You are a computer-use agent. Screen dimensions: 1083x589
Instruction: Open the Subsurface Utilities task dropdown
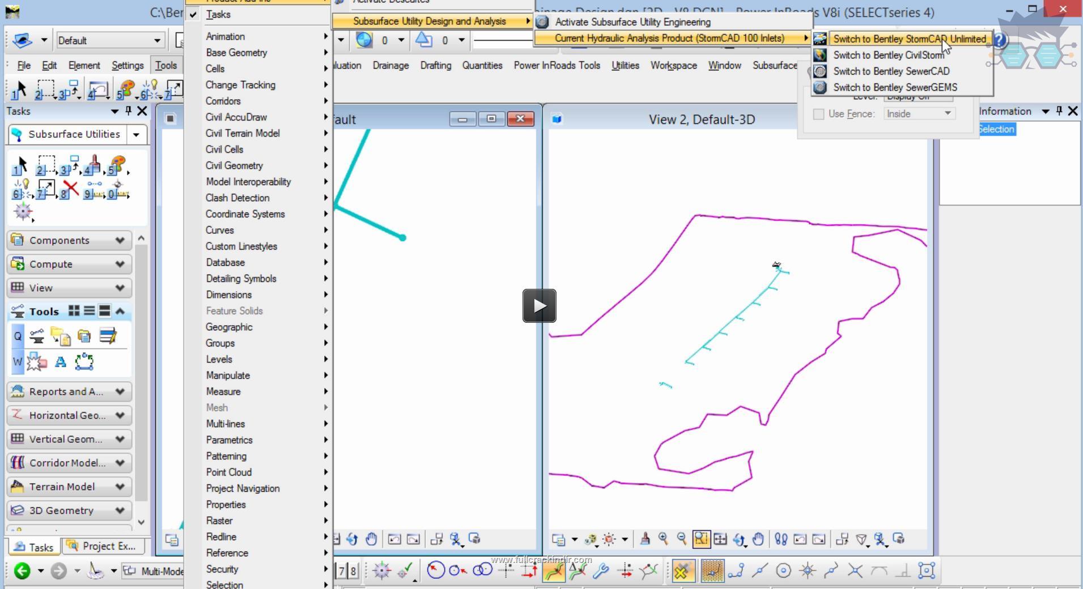pos(136,134)
